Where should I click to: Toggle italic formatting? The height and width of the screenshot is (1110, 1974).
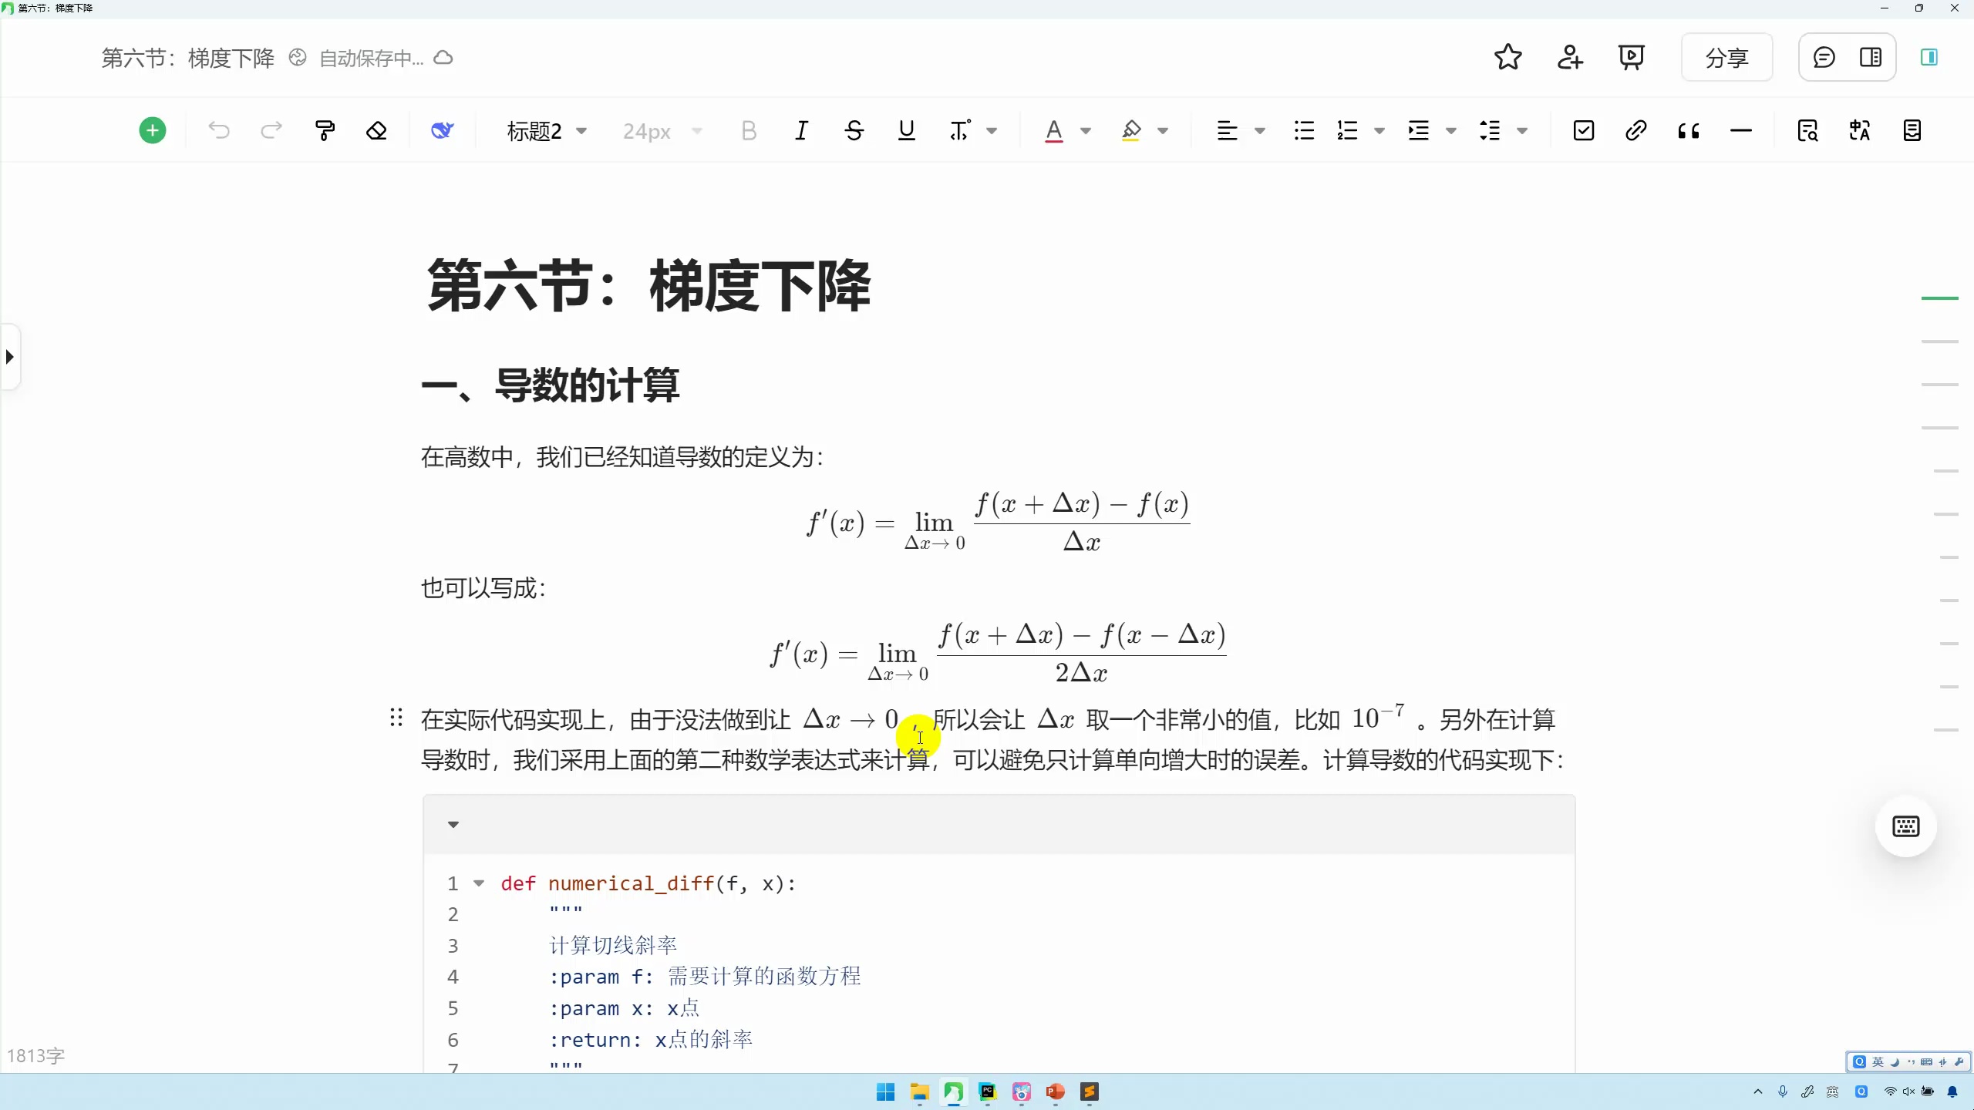(x=801, y=129)
